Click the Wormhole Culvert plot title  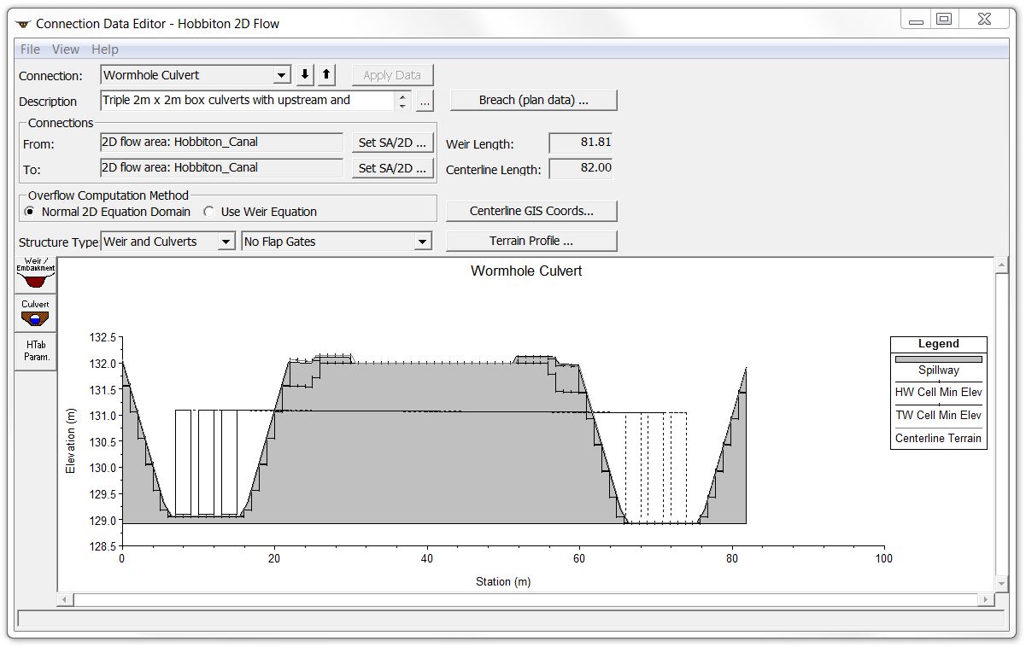[x=526, y=271]
